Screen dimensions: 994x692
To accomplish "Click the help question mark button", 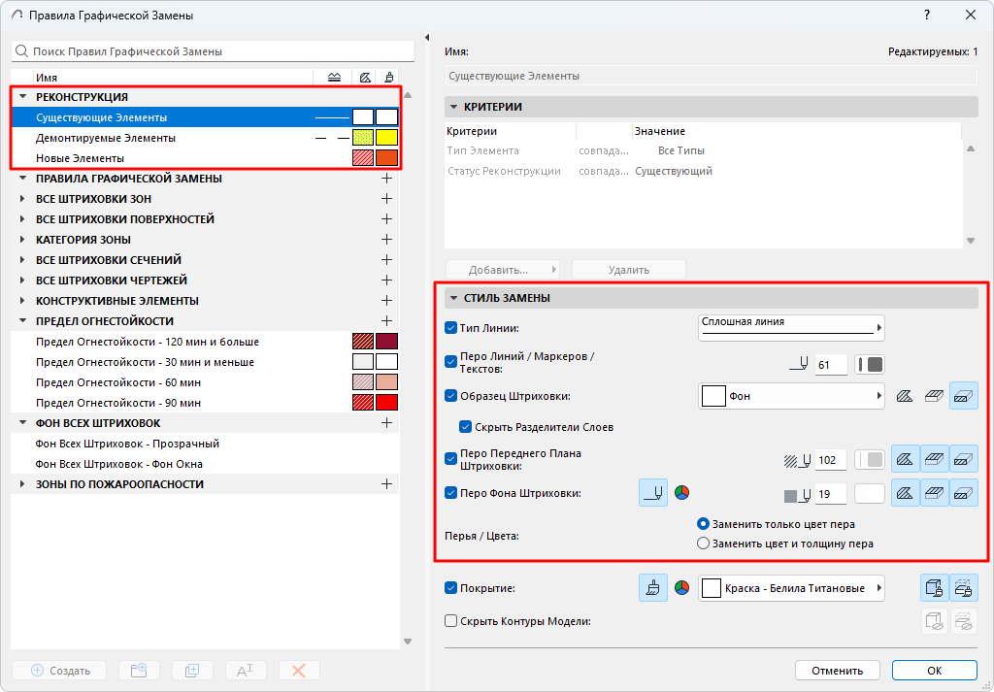I will point(927,15).
